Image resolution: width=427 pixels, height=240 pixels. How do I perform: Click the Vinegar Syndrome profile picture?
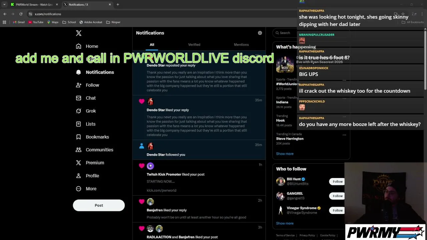point(281,210)
